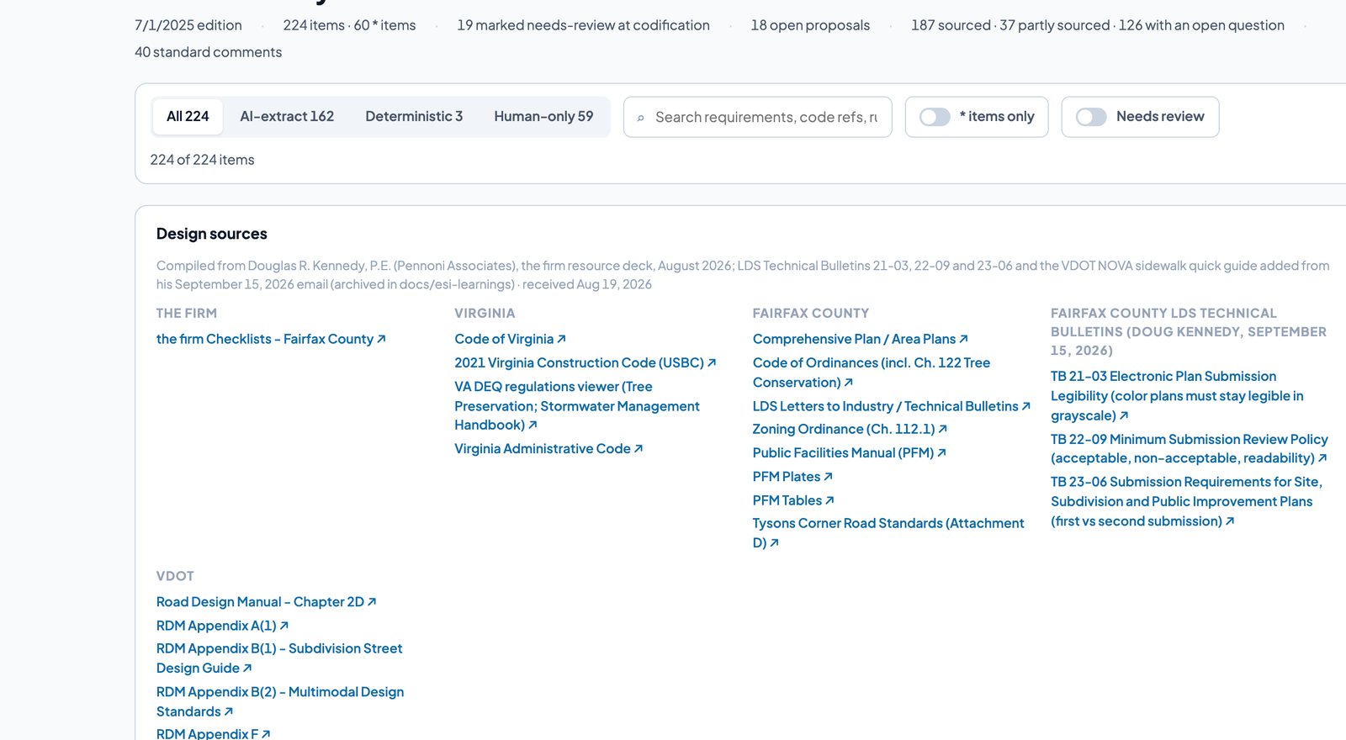This screenshot has height=740, width=1346.
Task: Select the AI-extract 162 tab
Action: 287,117
